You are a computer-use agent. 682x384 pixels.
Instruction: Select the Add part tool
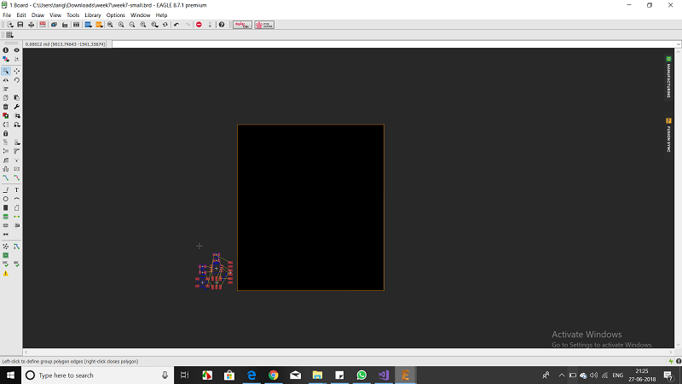pos(6,115)
